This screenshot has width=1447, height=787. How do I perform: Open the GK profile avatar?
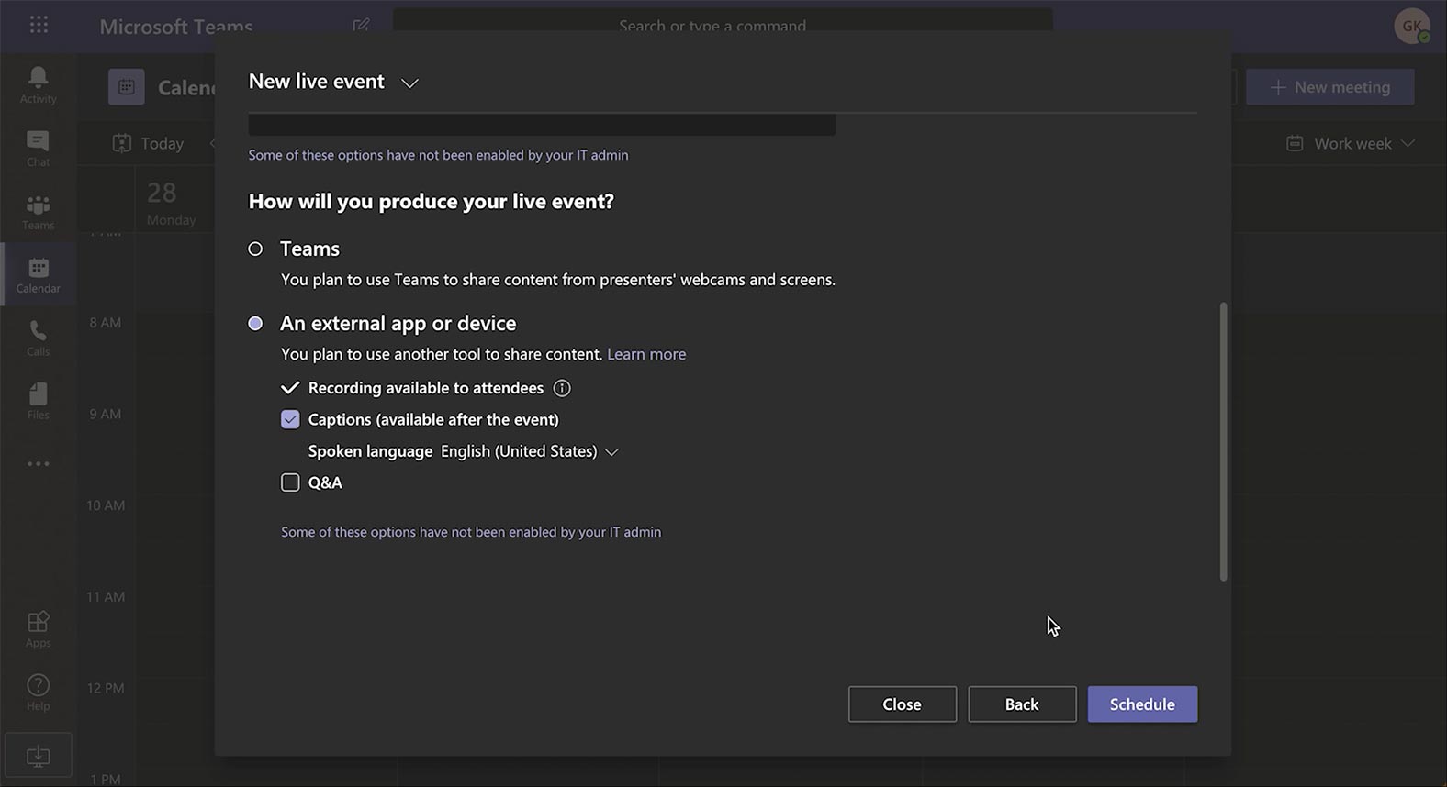(x=1411, y=26)
